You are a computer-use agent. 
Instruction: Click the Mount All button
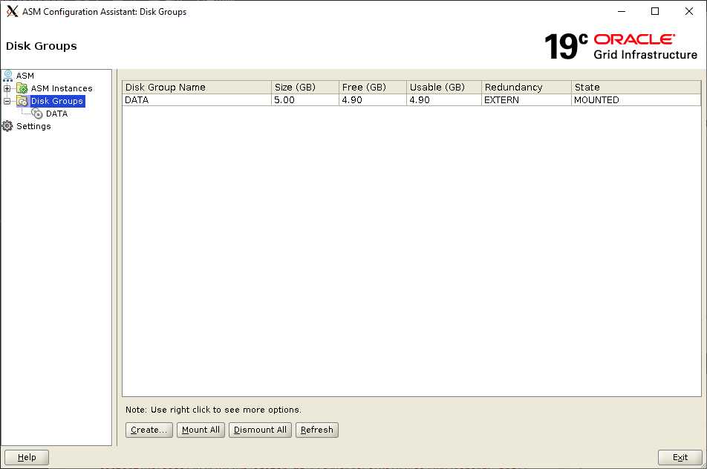(x=201, y=430)
